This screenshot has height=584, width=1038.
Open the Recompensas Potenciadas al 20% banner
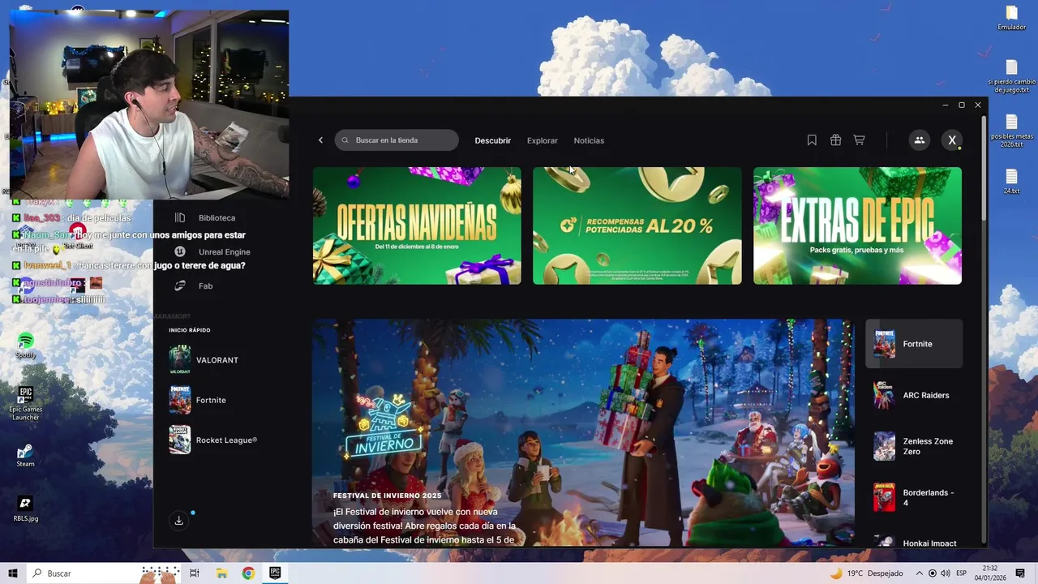click(x=637, y=225)
